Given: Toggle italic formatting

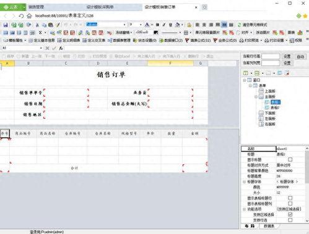Looking at the screenshot, I should (x=164, y=25).
